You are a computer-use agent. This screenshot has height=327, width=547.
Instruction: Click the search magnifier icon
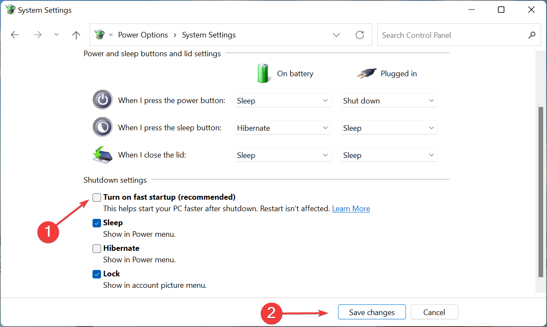pyautogui.click(x=532, y=35)
